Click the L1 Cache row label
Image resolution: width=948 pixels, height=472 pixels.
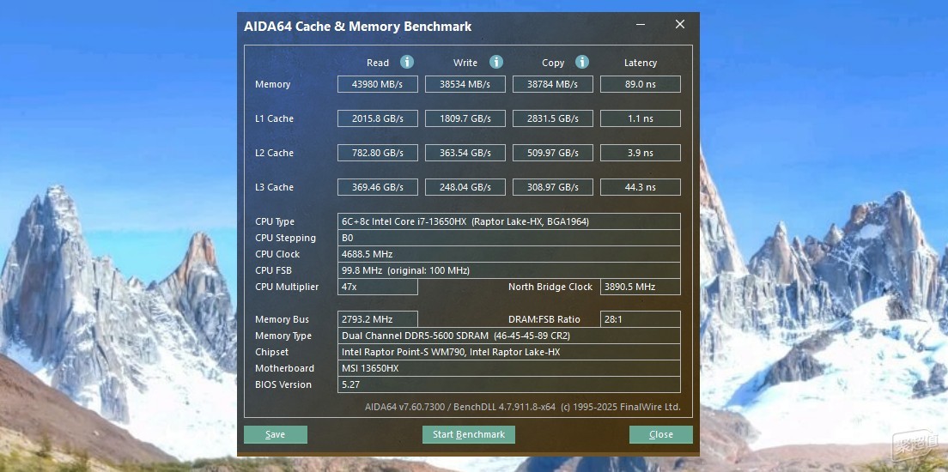tap(274, 118)
